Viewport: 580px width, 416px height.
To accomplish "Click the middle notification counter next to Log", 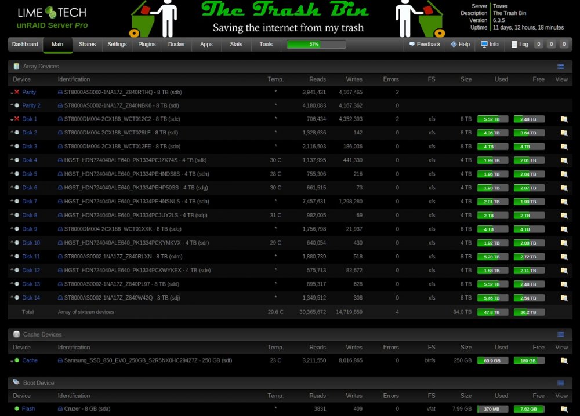I will point(551,45).
